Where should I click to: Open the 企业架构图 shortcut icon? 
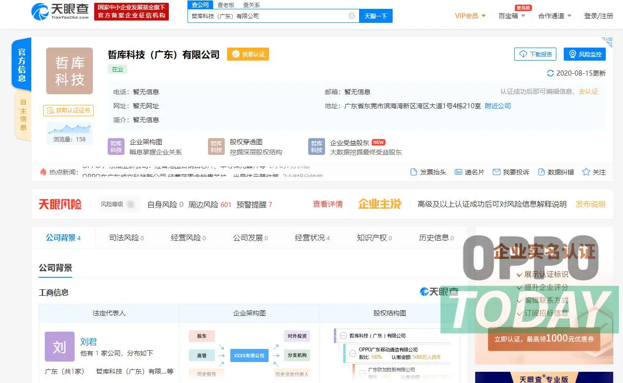point(116,146)
